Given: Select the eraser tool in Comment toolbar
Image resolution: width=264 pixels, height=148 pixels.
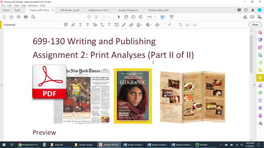Looking at the screenshot, I should 131,25.
